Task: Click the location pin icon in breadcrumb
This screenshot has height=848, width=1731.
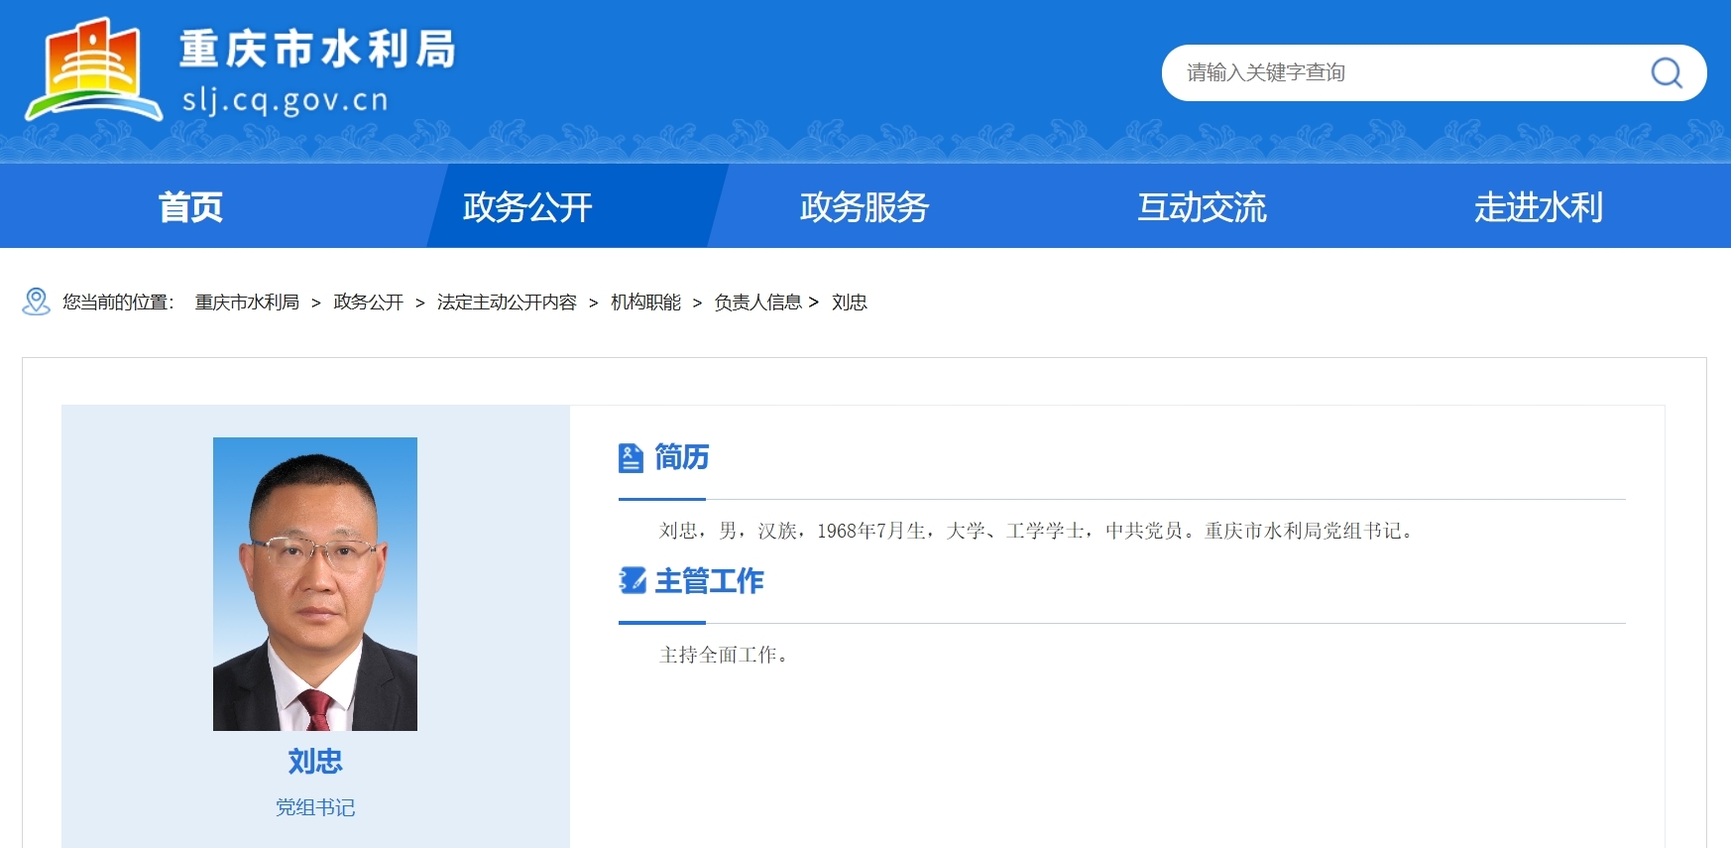Action: pyautogui.click(x=37, y=302)
